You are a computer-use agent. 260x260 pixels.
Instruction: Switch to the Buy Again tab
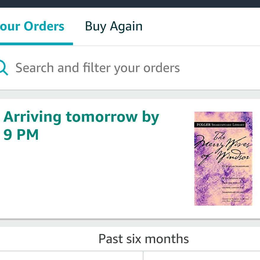(114, 26)
